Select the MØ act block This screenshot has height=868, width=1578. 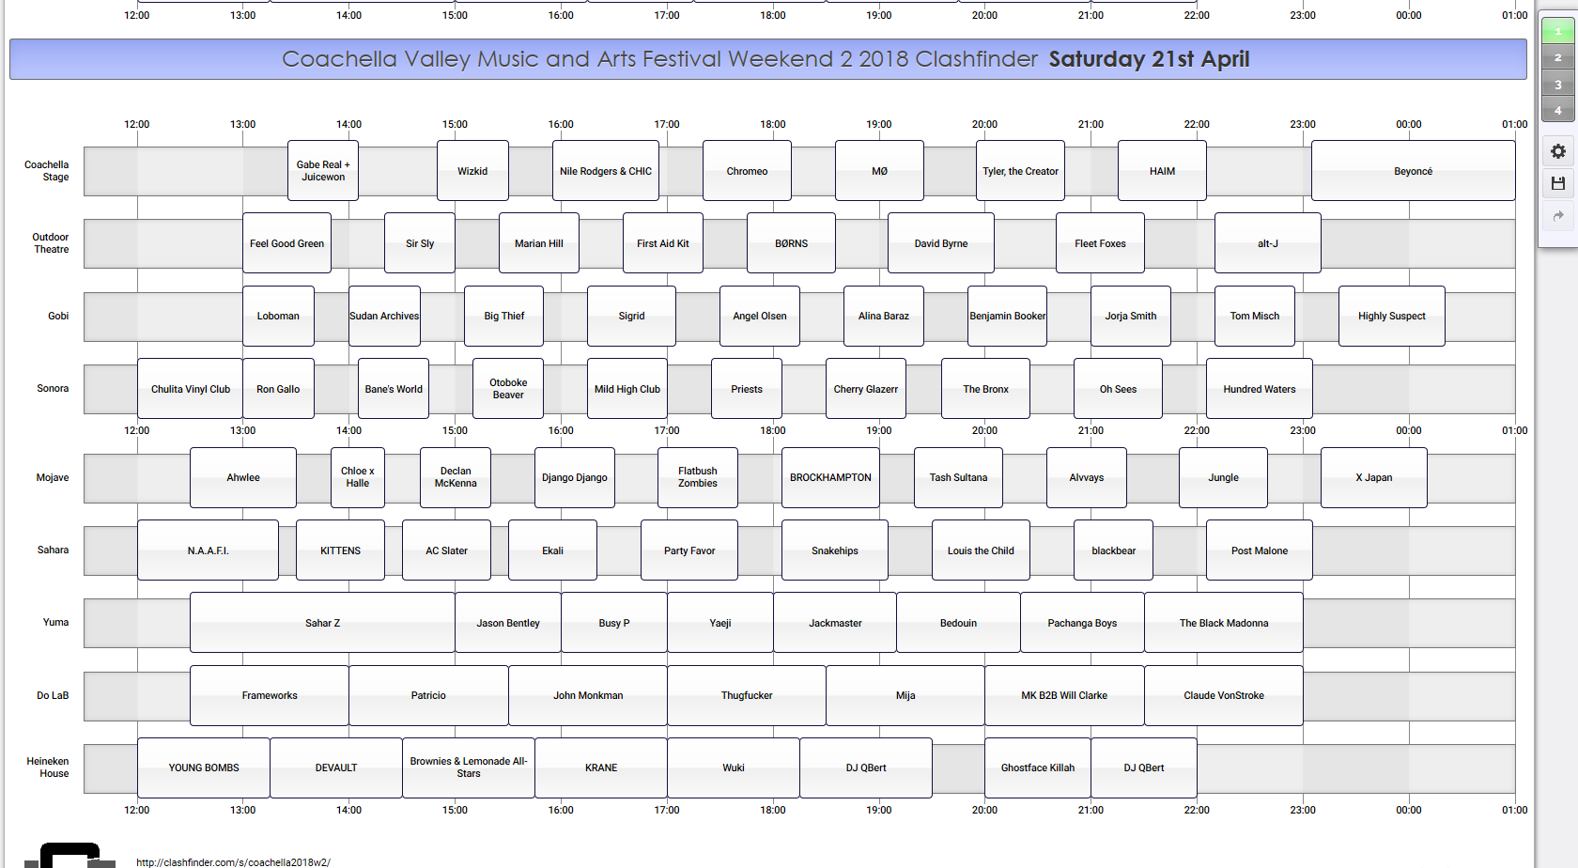pyautogui.click(x=879, y=171)
